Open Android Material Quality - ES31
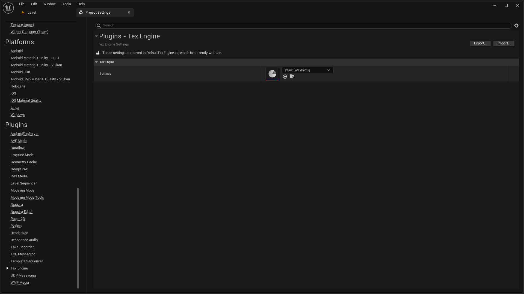 coord(35,58)
